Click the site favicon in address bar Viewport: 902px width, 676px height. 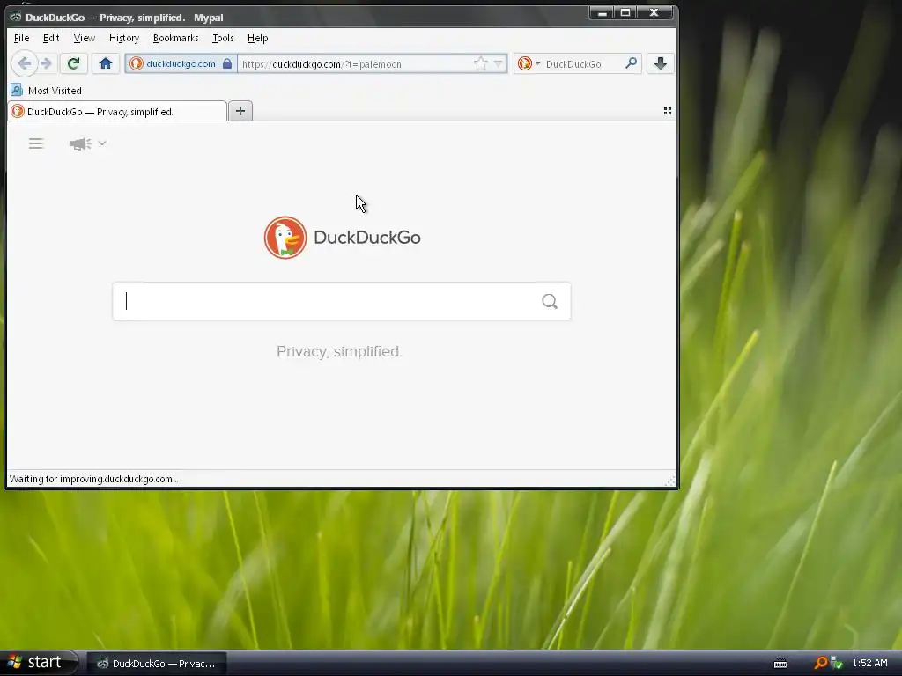(x=137, y=63)
